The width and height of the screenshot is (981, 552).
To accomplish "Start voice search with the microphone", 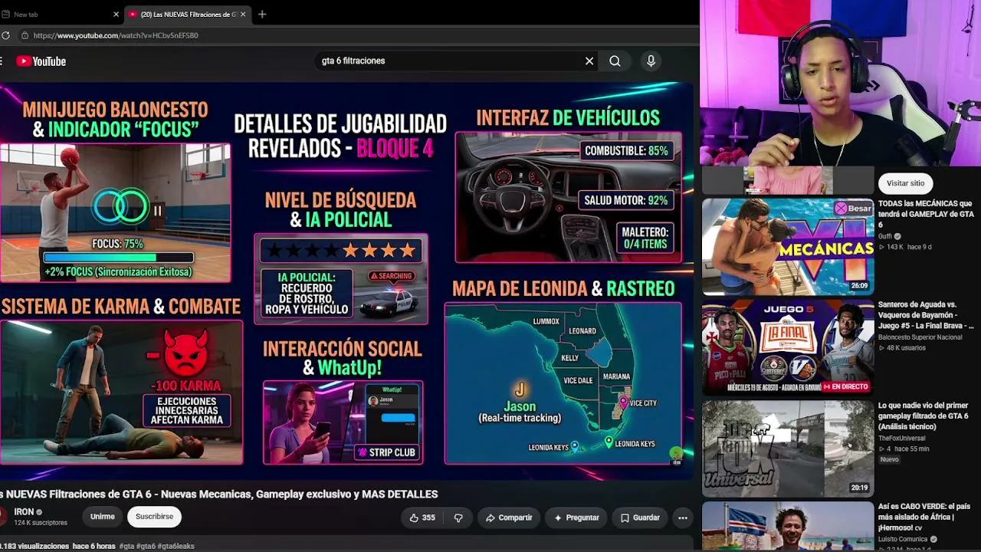I will pos(651,61).
